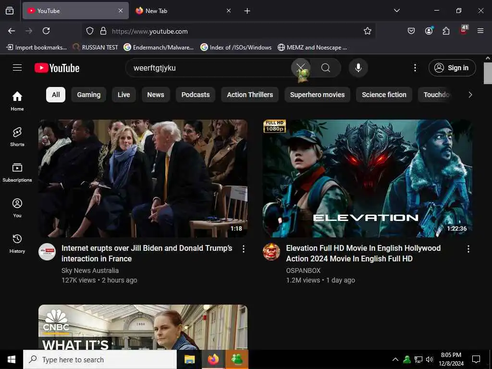Open Jill Biden and Trump video title
The height and width of the screenshot is (369, 492).
point(147,253)
